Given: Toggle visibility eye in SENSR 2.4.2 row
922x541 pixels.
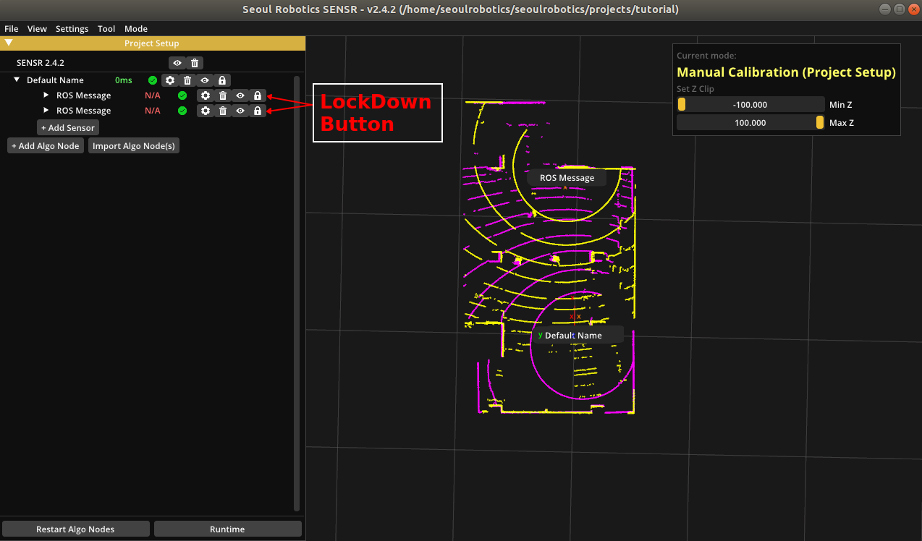Looking at the screenshot, I should 177,63.
